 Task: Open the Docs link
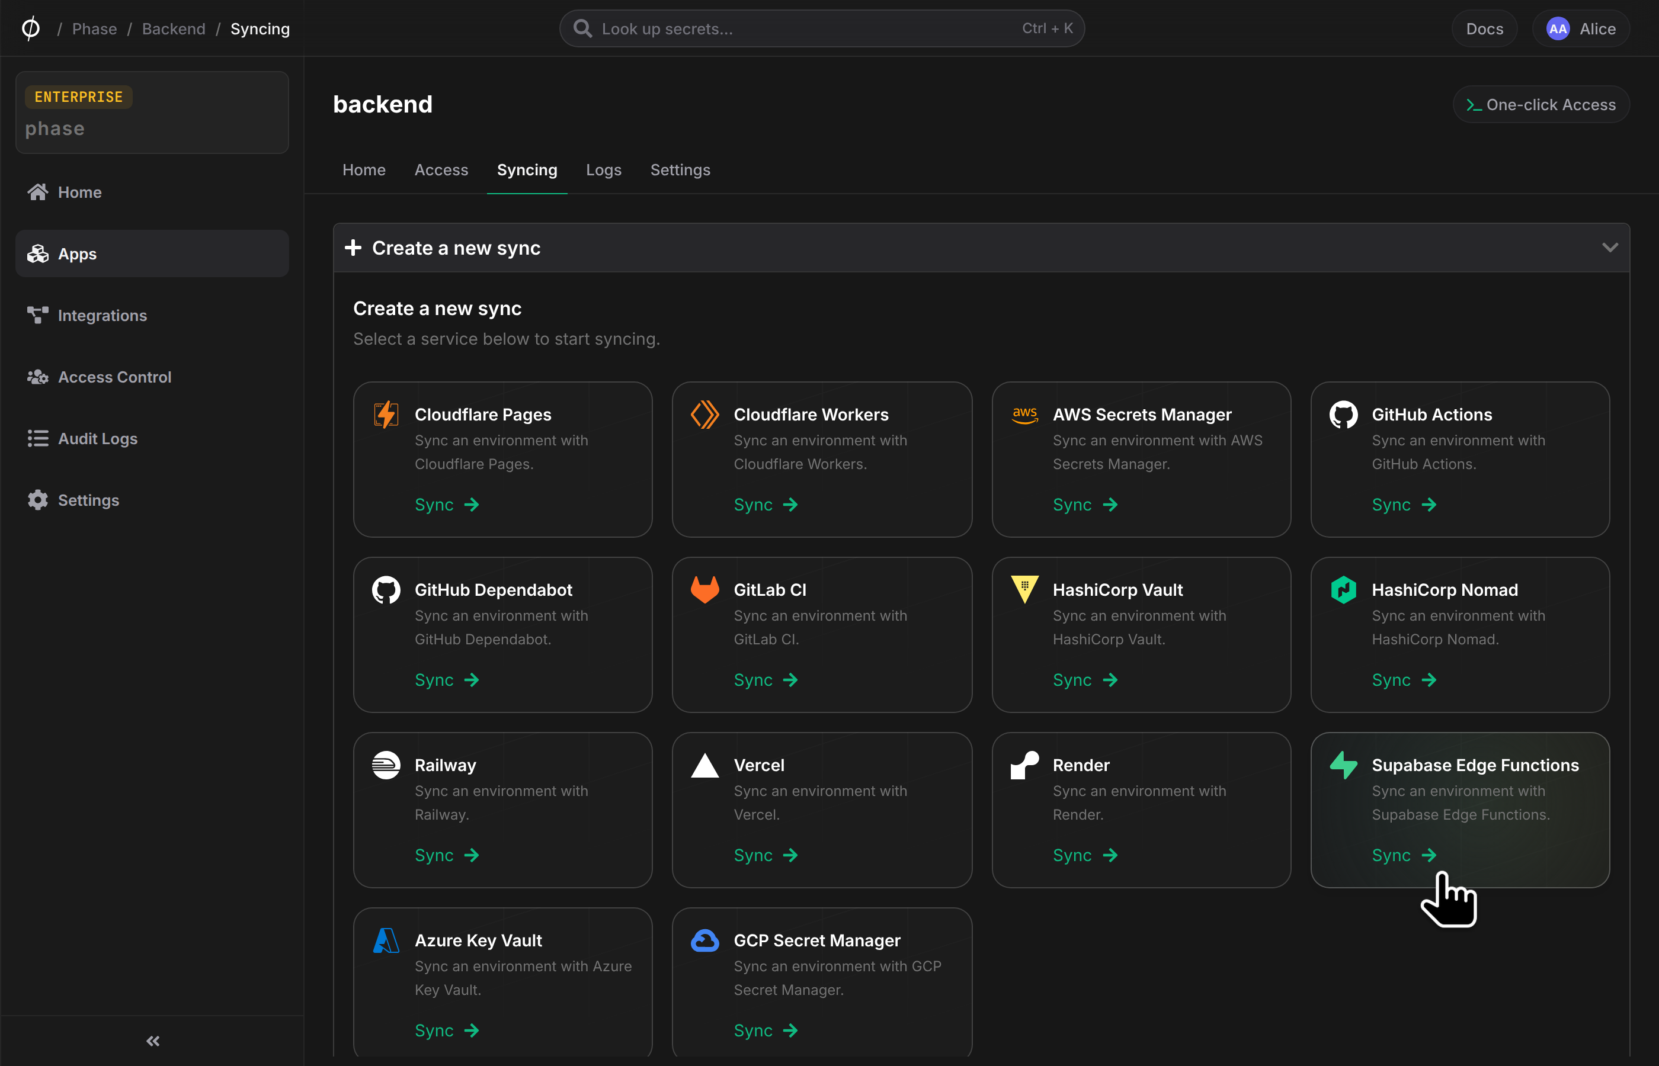[1485, 28]
